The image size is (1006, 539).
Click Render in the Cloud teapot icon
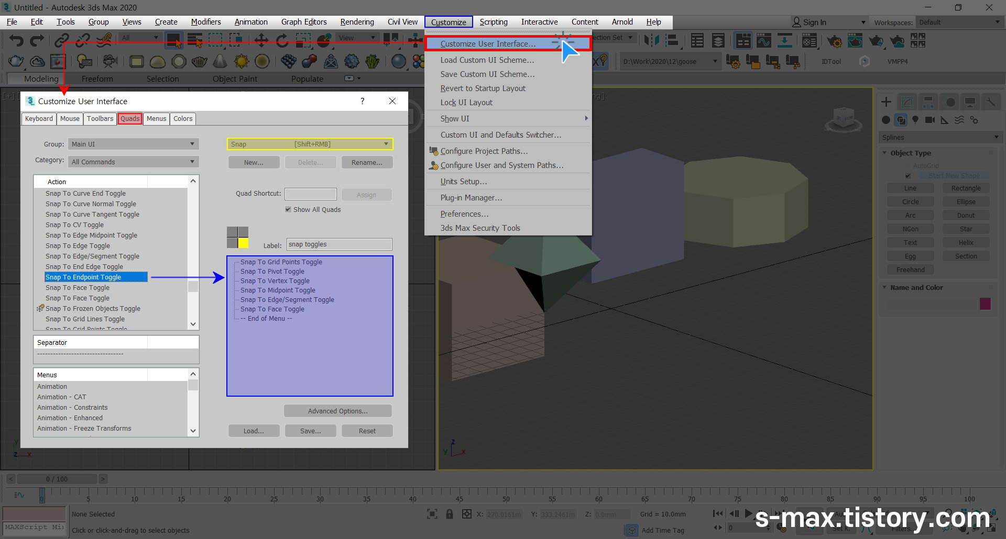(x=897, y=40)
